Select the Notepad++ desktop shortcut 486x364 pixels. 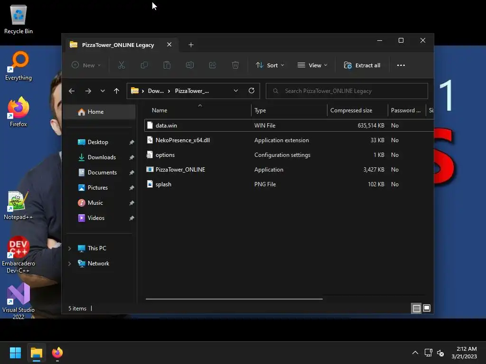19,205
